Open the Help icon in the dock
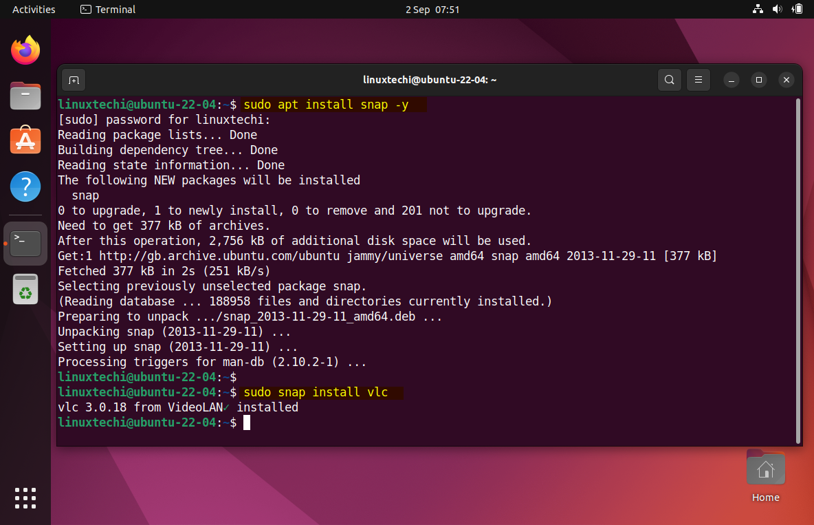This screenshot has width=814, height=525. (25, 186)
